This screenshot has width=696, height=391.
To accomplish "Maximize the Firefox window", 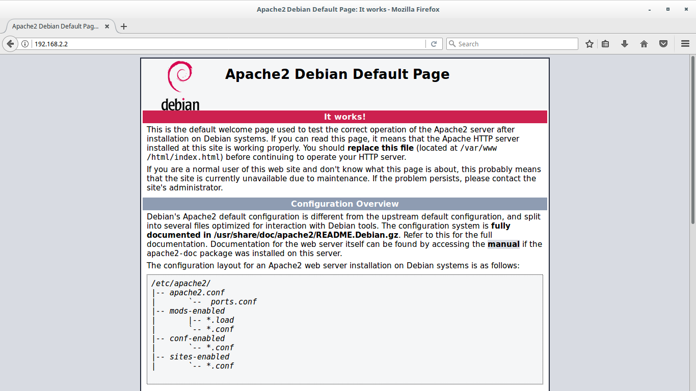I will 668,9.
